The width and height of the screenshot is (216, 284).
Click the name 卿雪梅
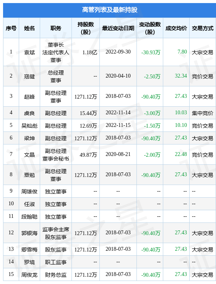pos(29,250)
